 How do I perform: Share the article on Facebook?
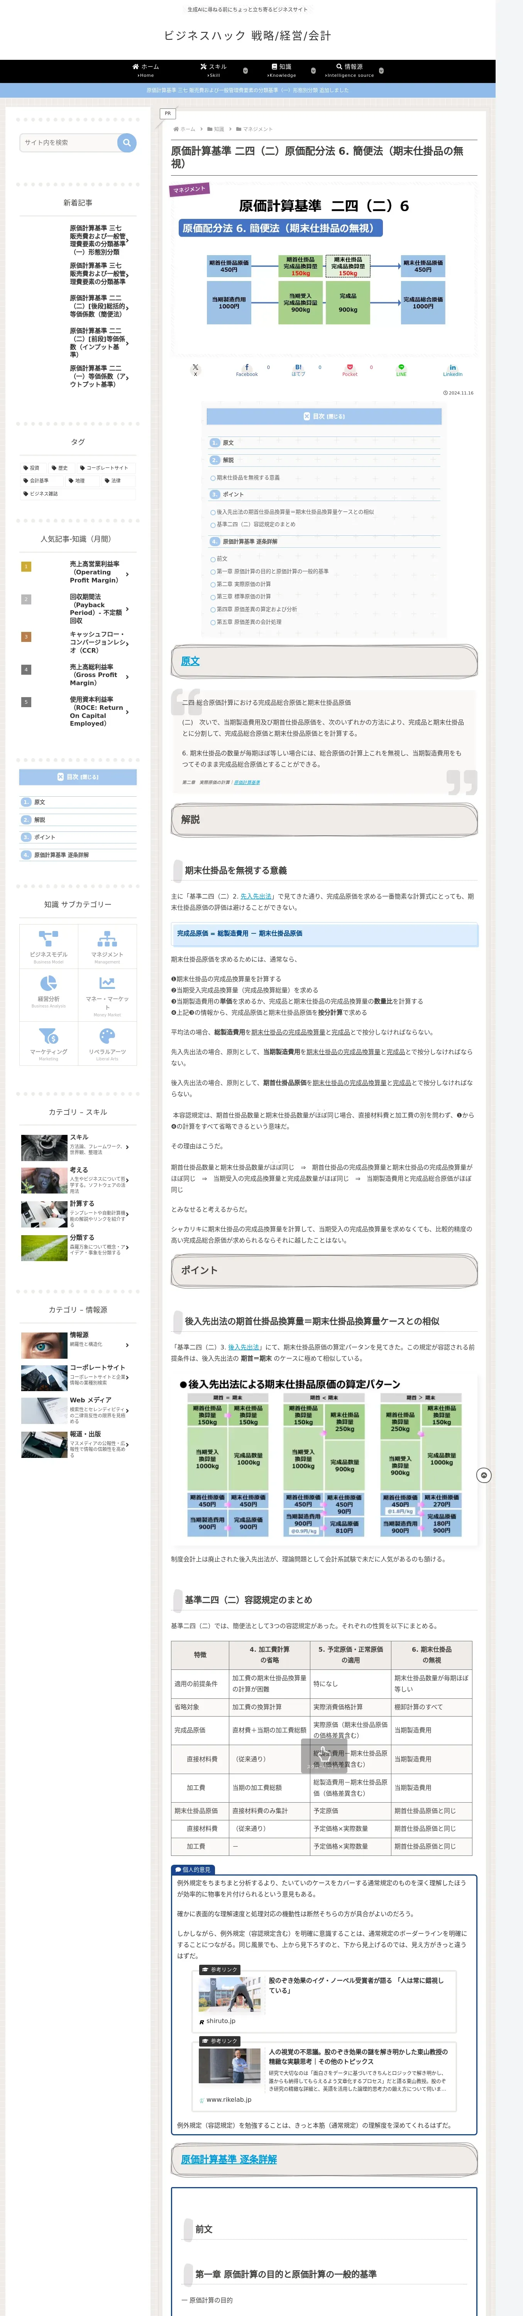(246, 369)
